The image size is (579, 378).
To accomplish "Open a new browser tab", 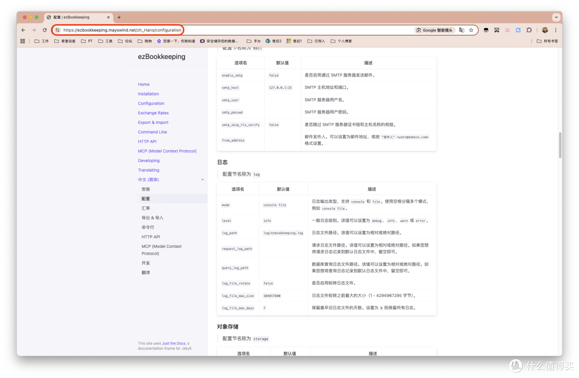I will (119, 17).
